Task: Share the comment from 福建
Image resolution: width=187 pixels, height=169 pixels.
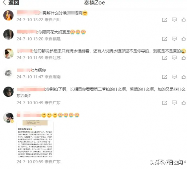Action: click(x=165, y=39)
